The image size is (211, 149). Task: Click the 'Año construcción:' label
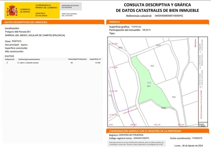[14, 51]
